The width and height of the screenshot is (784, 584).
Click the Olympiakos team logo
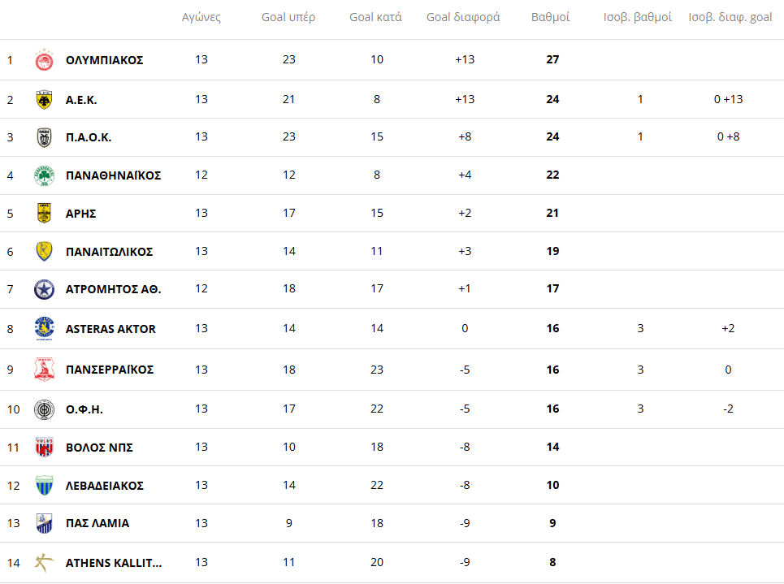pyautogui.click(x=44, y=60)
